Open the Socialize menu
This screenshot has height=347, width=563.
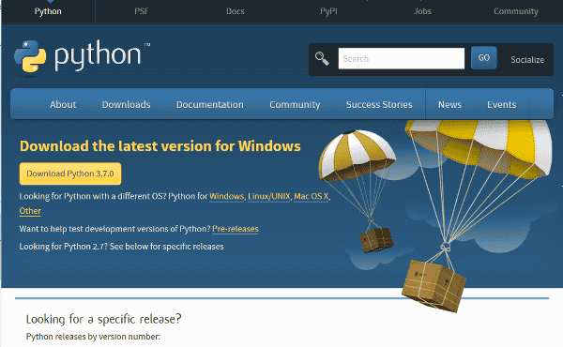pos(527,60)
